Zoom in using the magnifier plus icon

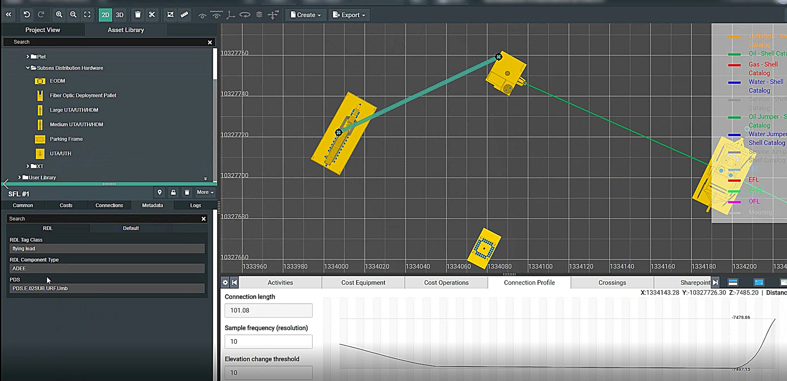point(59,15)
